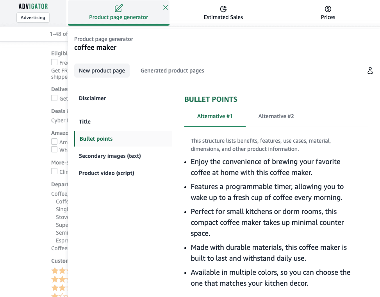Enable the Get it delivery day checkbox
380x297 pixels.
tap(54, 98)
